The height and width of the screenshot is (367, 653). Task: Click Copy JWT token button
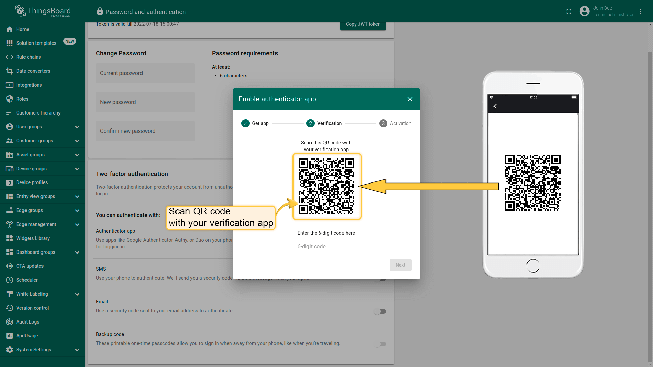363,25
